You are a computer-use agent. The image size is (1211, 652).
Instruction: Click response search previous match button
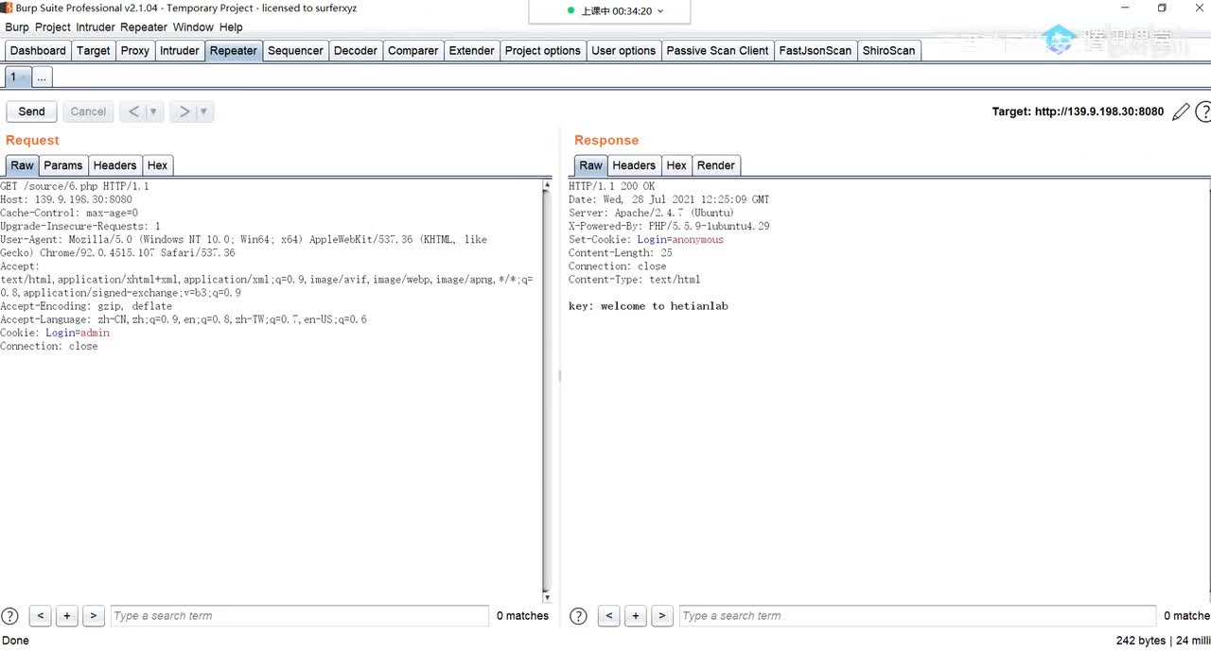609,616
